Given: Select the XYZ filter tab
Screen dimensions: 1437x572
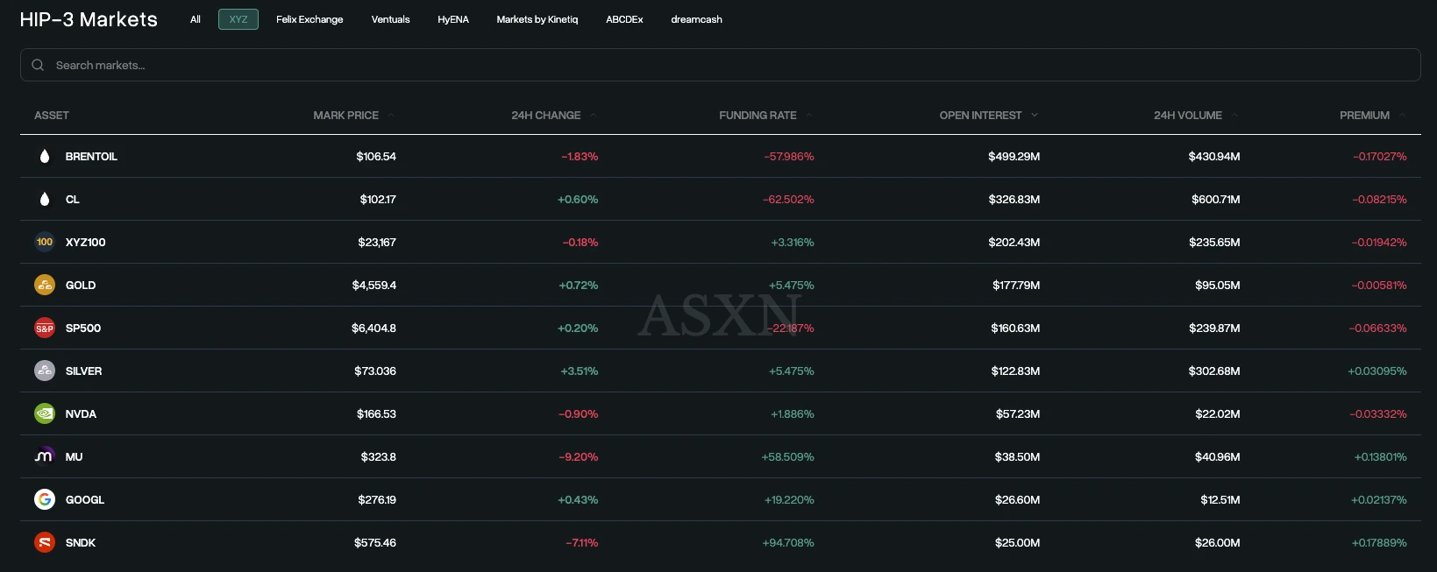Looking at the screenshot, I should 238,19.
